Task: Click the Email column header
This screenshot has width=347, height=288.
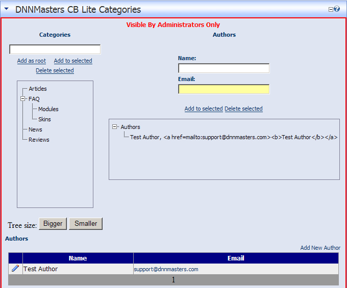Action: pos(236,258)
